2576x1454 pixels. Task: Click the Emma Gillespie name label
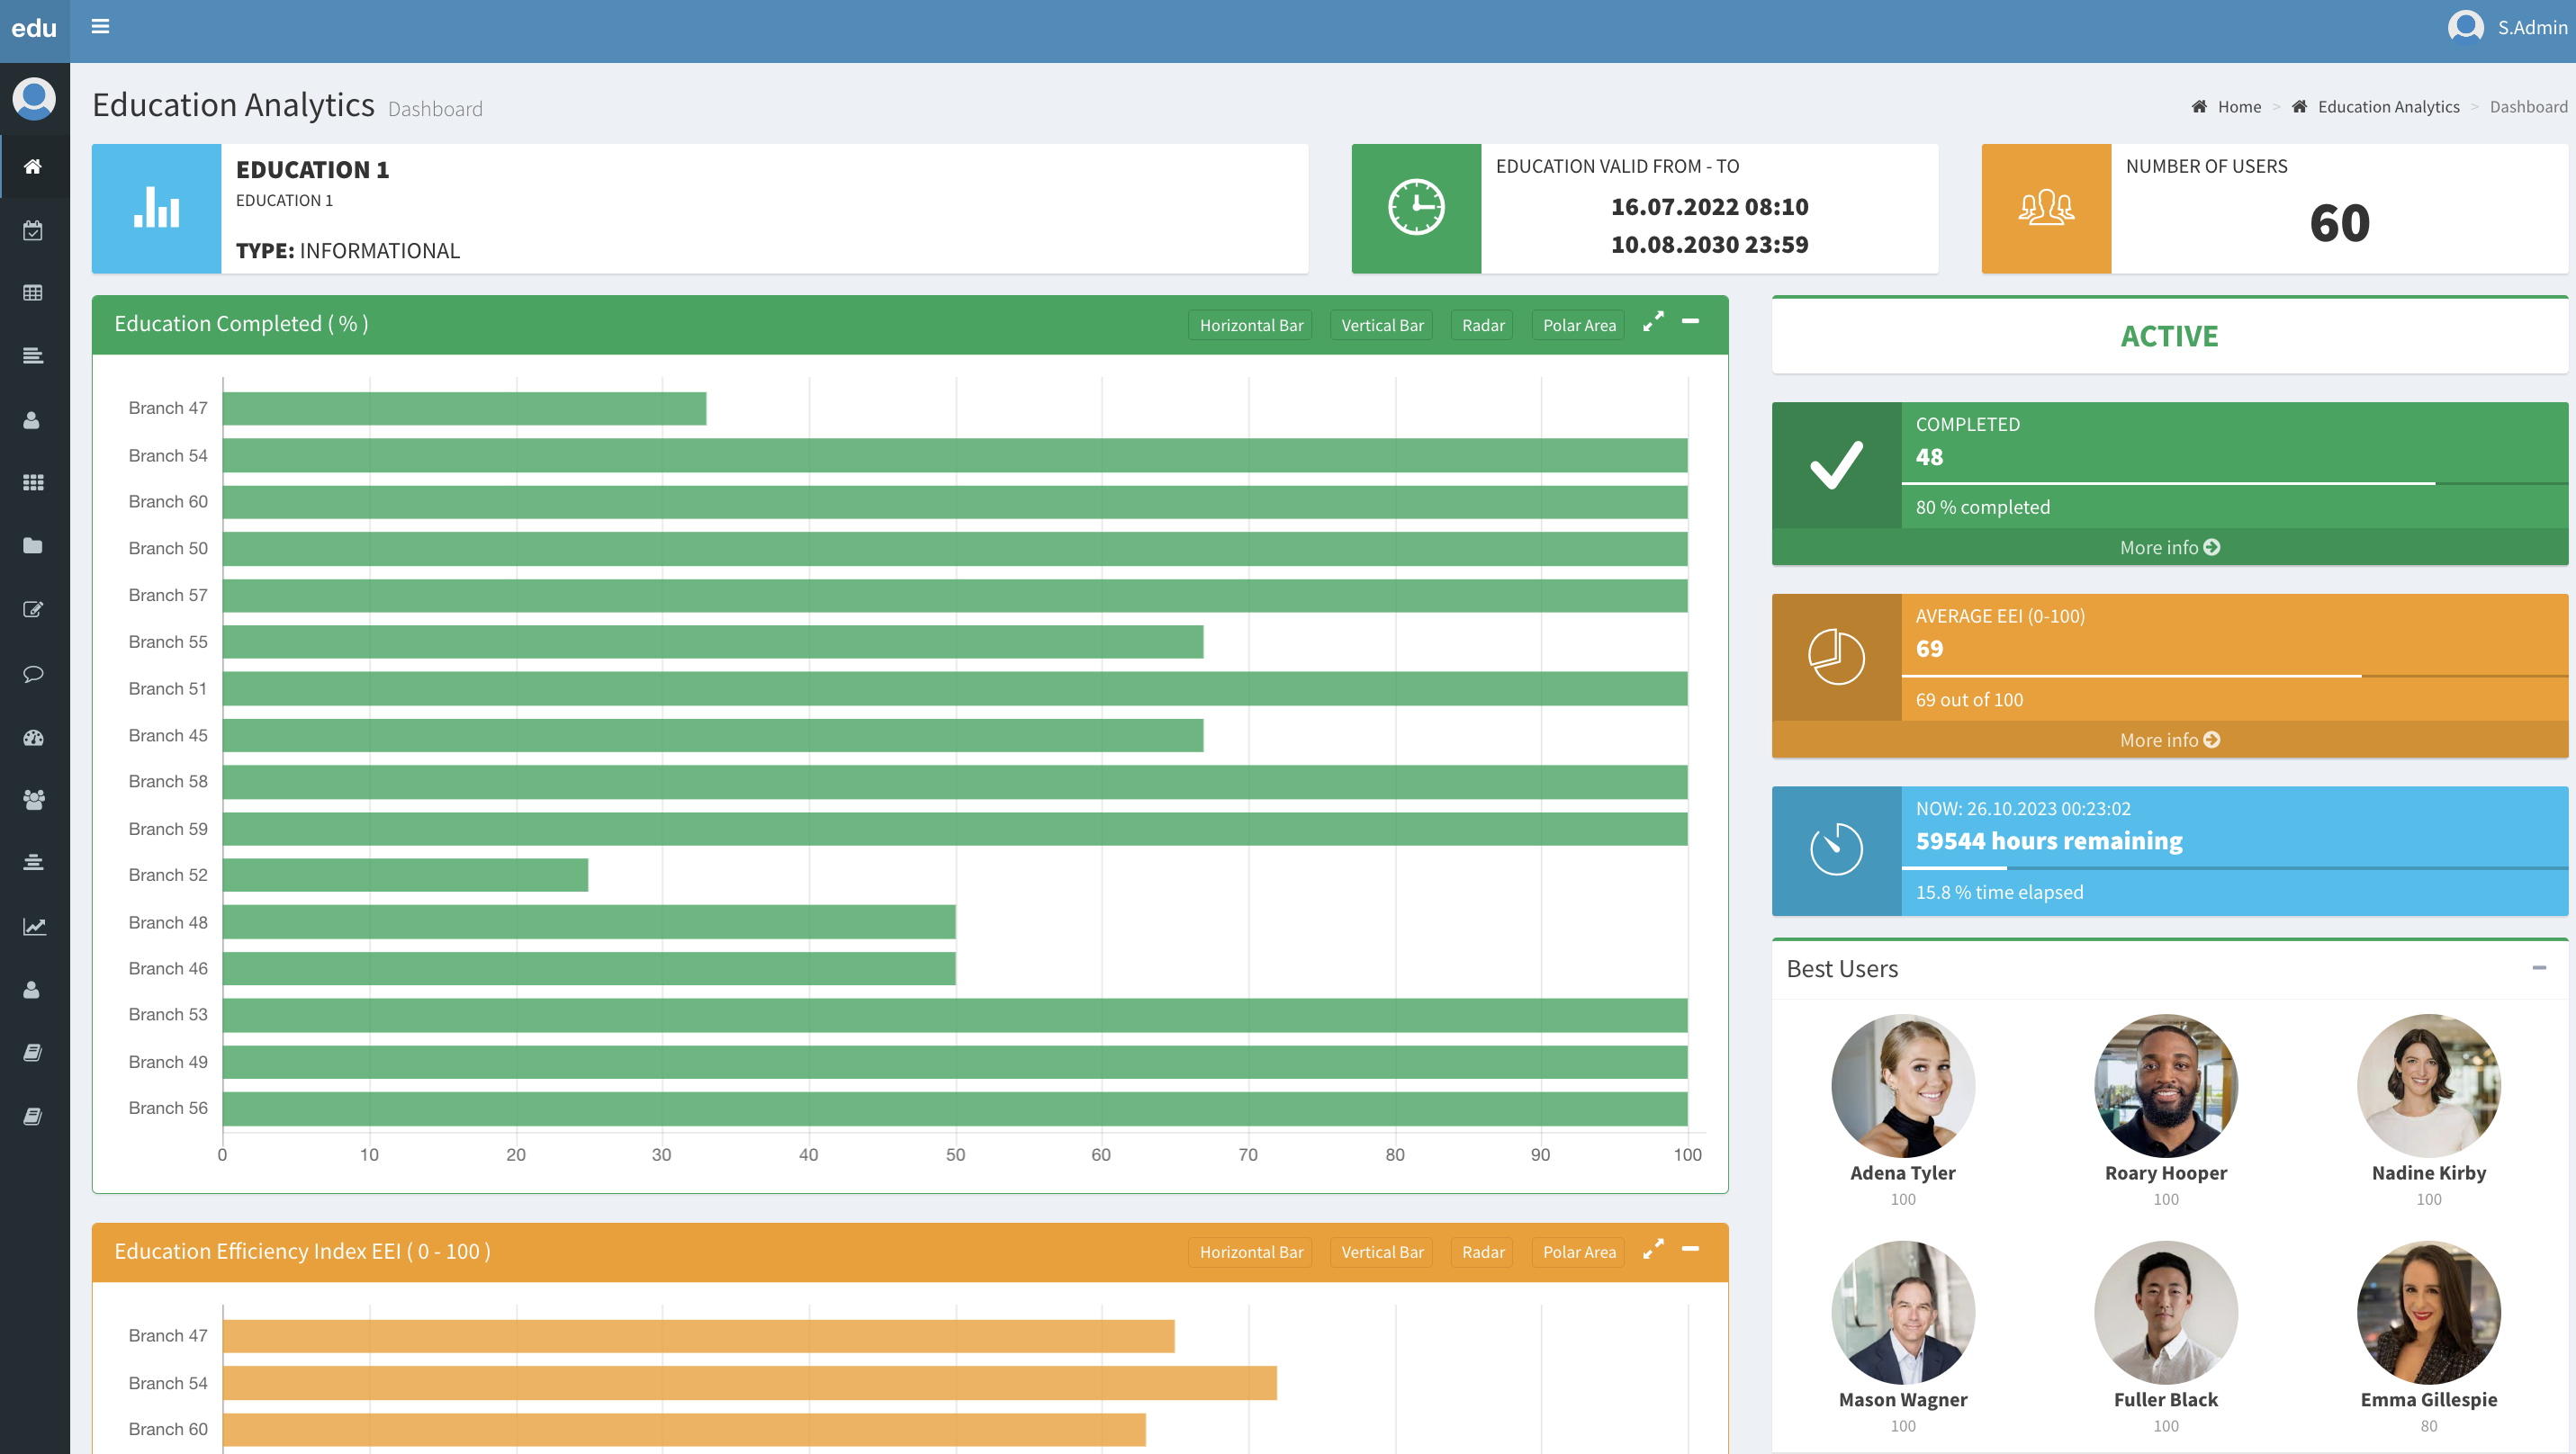(2429, 1399)
